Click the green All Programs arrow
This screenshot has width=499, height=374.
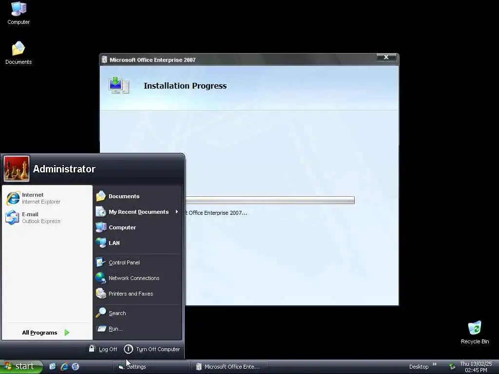(67, 333)
